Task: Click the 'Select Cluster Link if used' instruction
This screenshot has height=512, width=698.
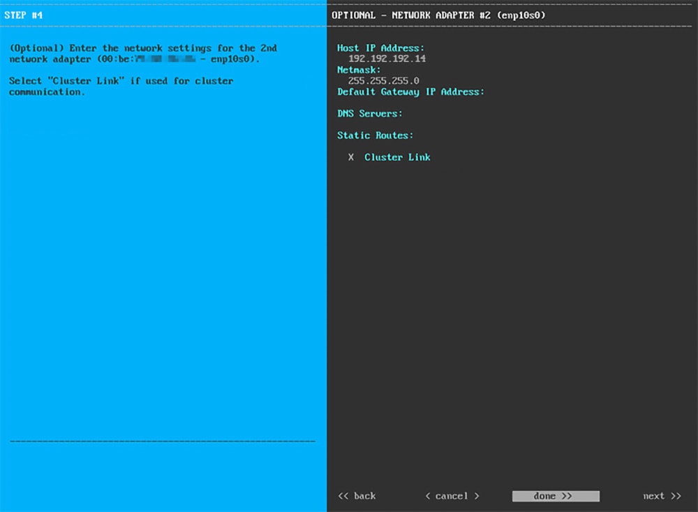Action: [121, 87]
